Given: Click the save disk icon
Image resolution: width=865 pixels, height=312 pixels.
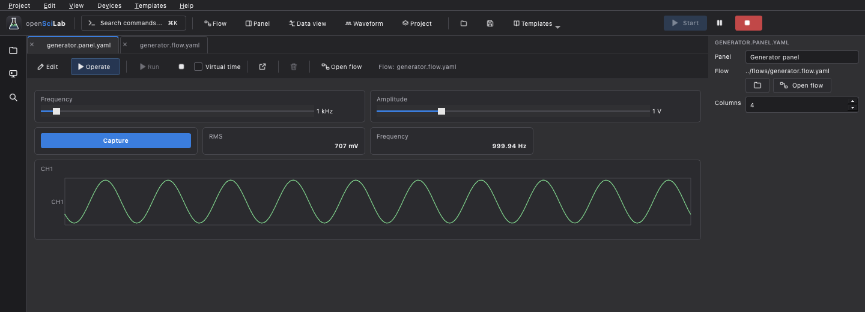Looking at the screenshot, I should (490, 23).
